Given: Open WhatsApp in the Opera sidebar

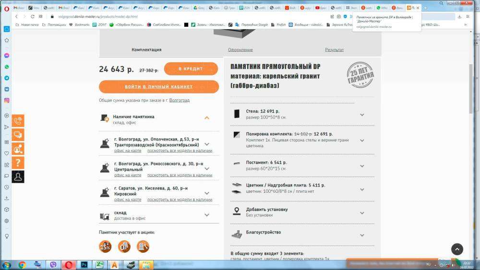Looking at the screenshot, I should 7,67.
